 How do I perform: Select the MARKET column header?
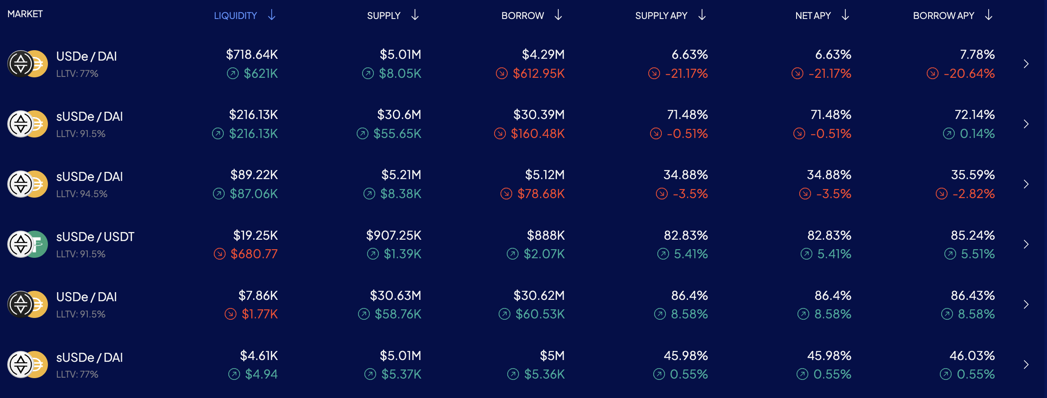pos(25,14)
